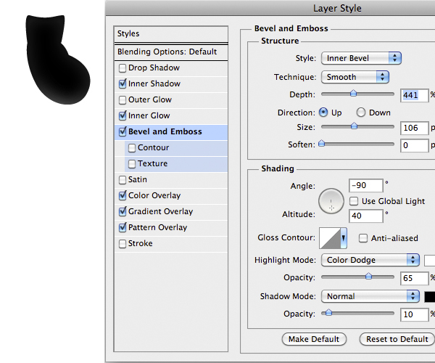
Task: Enable the Drop Shadow checkbox
Action: click(x=122, y=68)
